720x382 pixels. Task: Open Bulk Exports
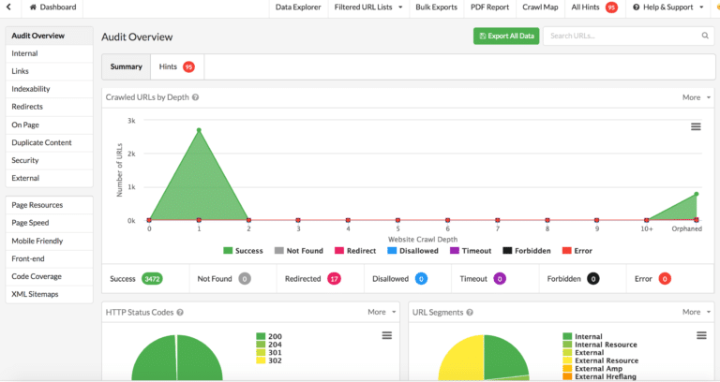436,7
